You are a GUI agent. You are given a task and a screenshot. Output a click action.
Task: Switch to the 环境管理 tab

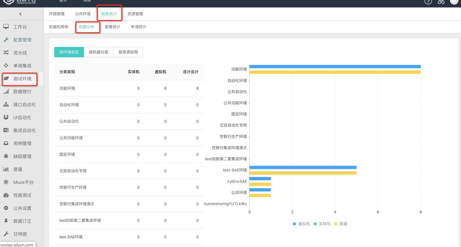coord(57,14)
